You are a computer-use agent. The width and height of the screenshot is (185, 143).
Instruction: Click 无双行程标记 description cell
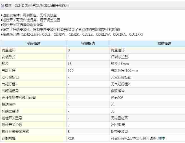click(147, 77)
